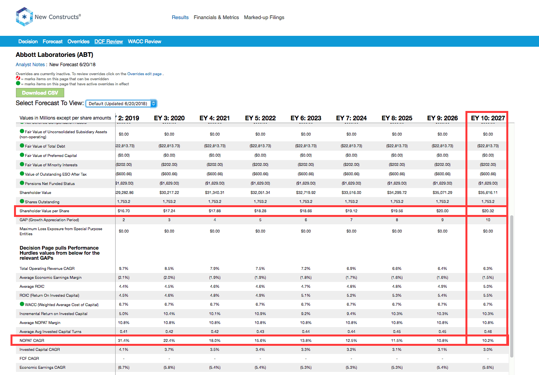
Task: Click green override dot for Pensions Net Funded Status
Action: (x=22, y=183)
